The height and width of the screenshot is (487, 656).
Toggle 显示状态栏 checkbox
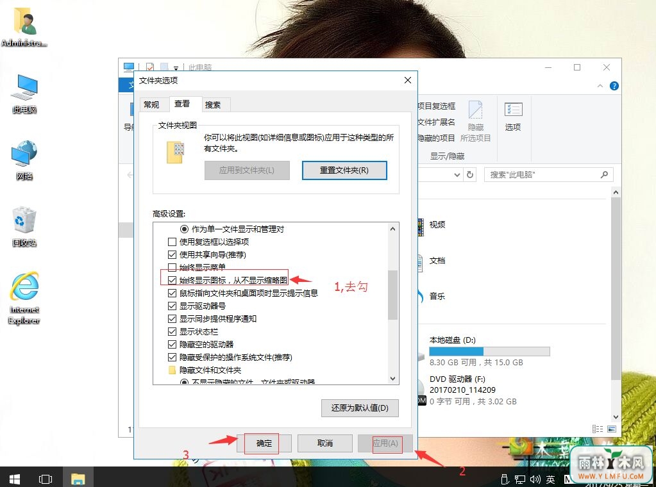click(x=172, y=332)
